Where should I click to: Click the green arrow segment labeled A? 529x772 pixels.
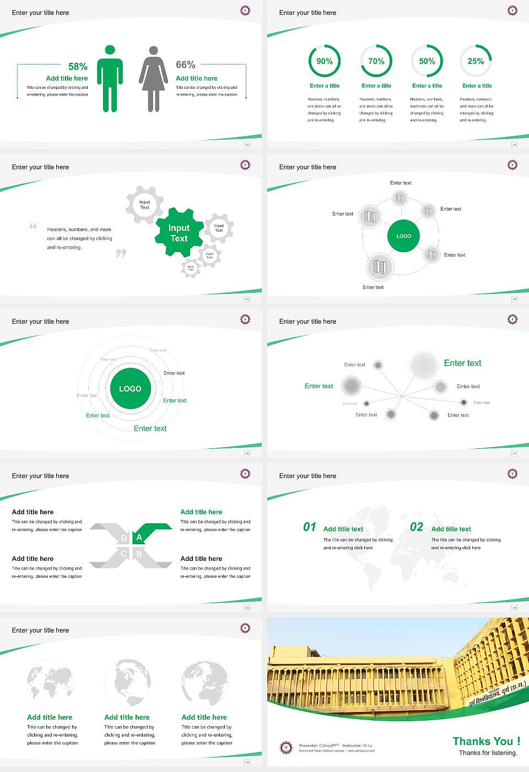tap(152, 533)
